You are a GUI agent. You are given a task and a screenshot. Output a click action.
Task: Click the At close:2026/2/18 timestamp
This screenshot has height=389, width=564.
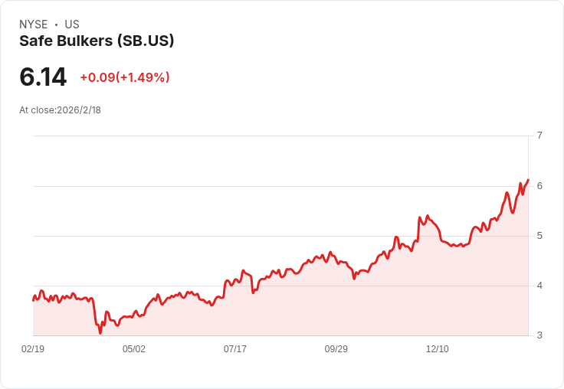60,110
